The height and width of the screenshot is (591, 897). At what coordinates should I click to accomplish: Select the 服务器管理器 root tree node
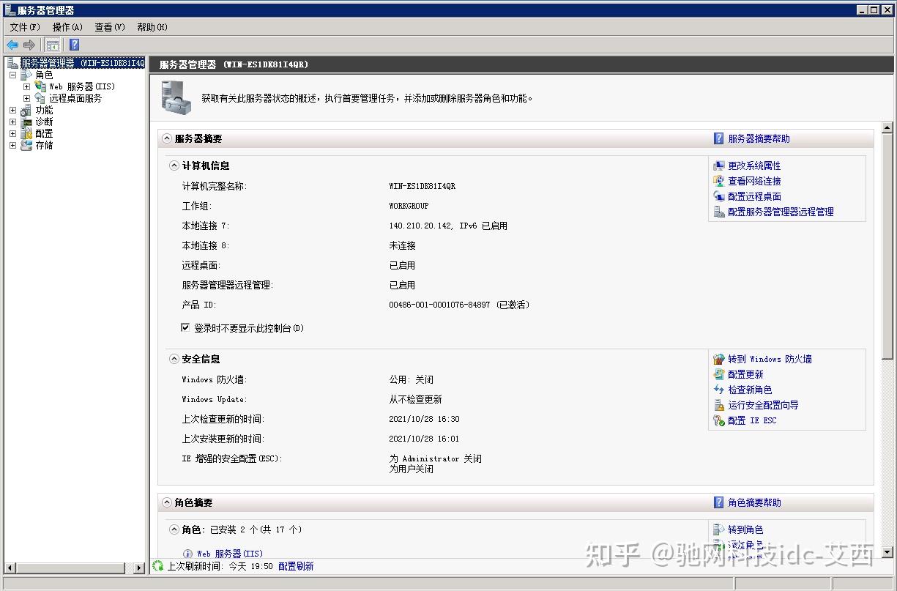click(82, 63)
